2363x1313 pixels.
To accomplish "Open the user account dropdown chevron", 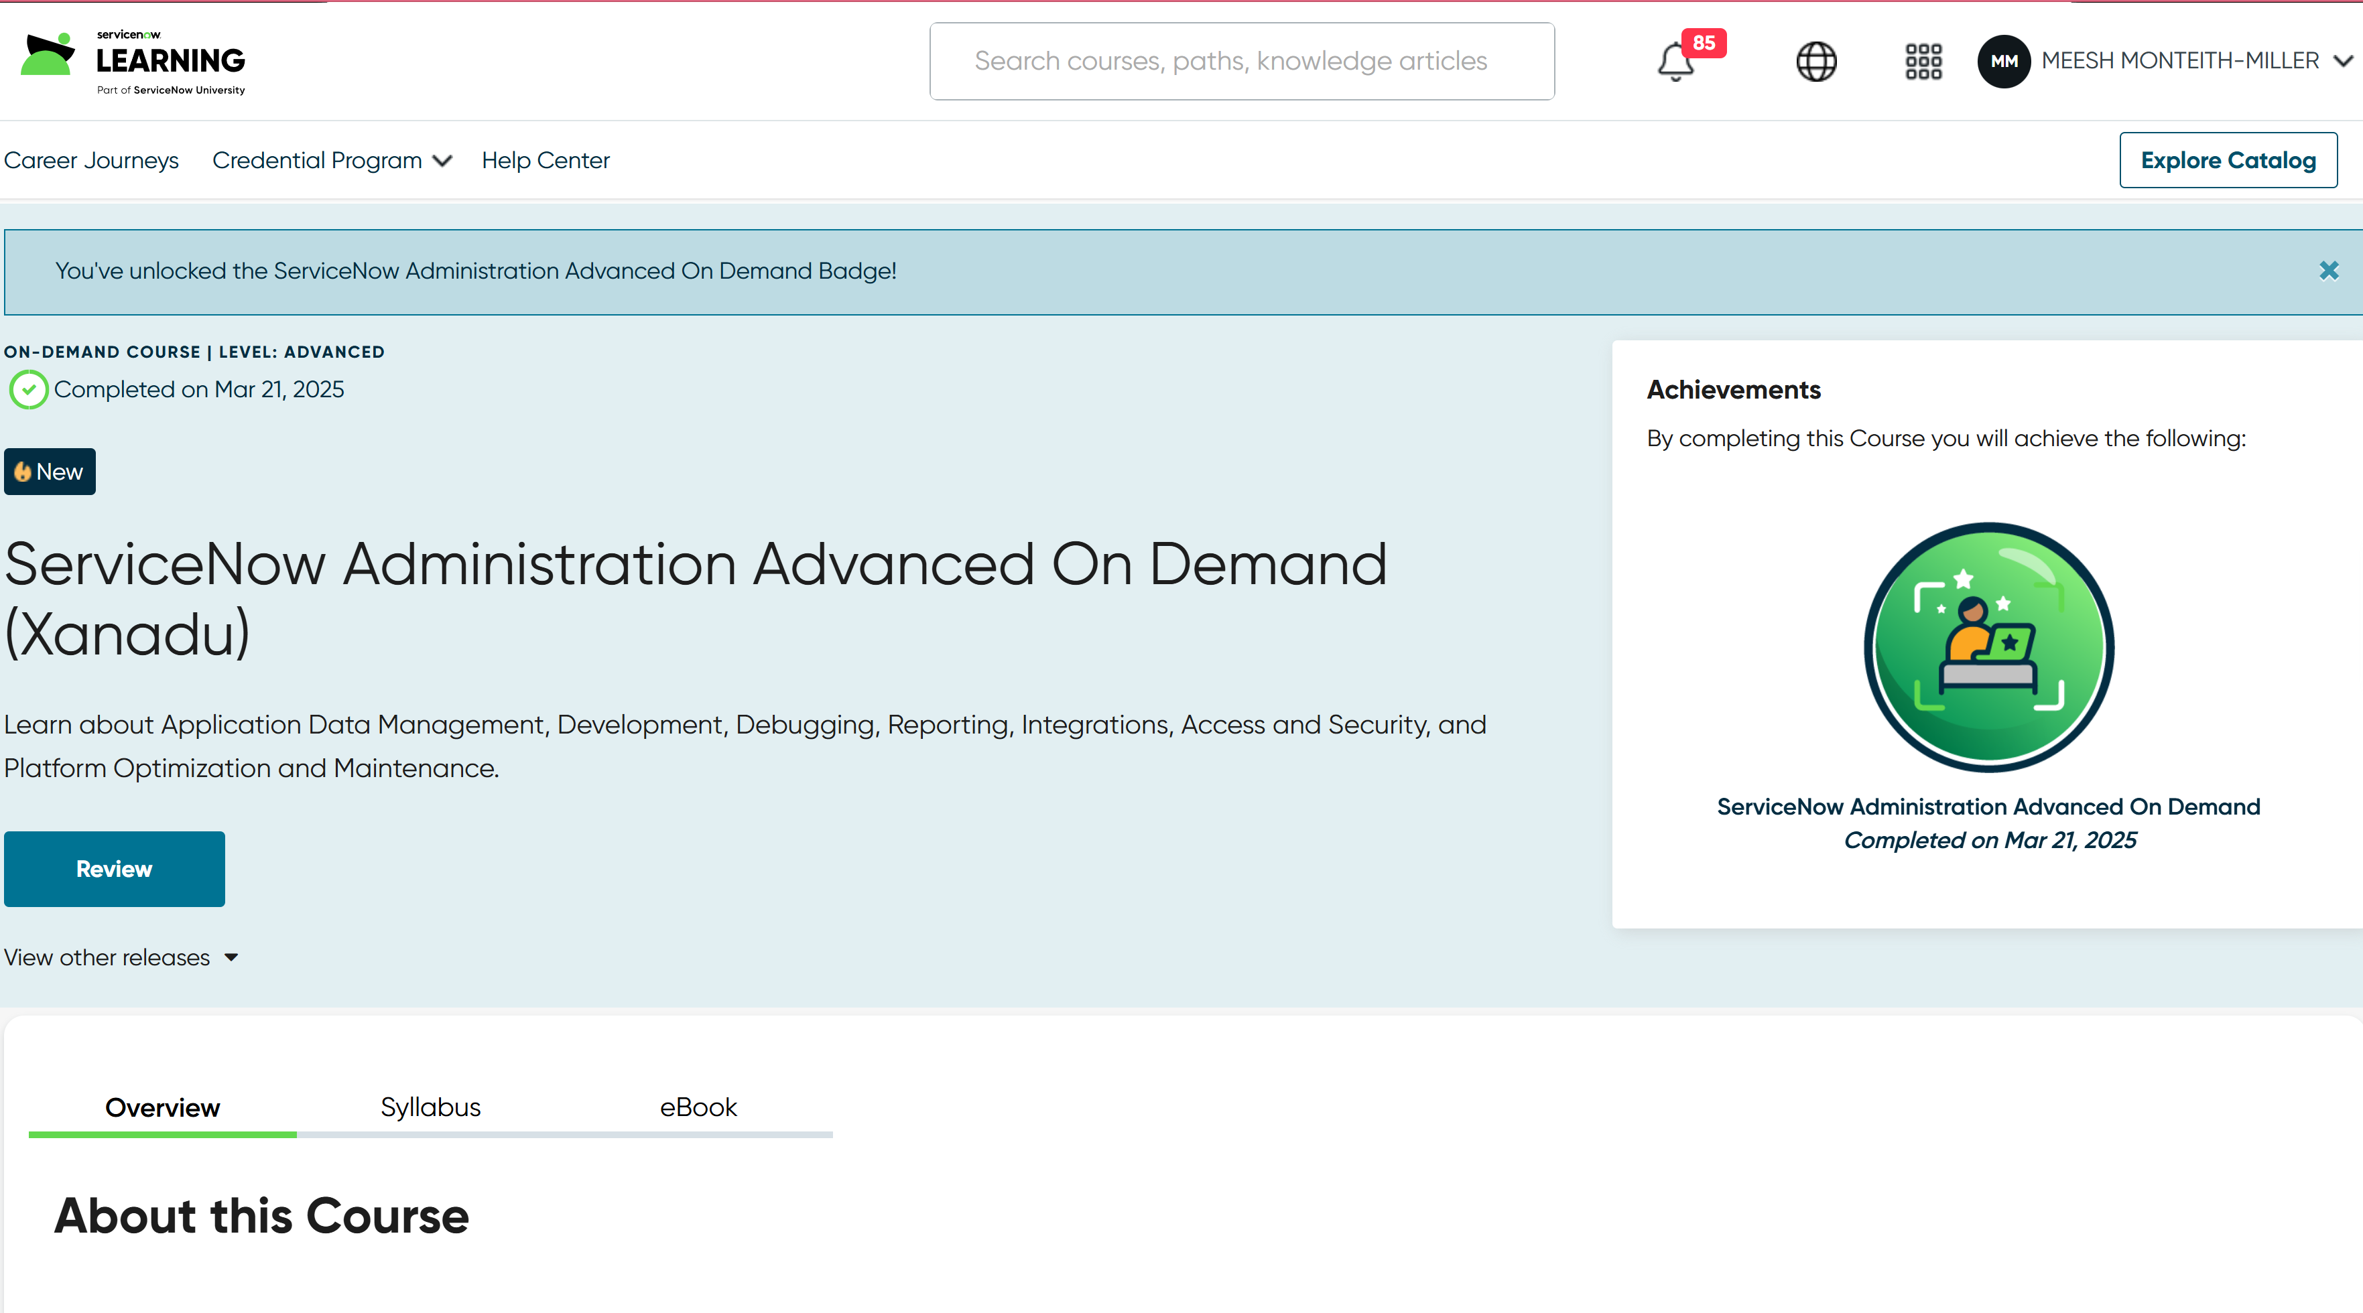I will (2343, 62).
